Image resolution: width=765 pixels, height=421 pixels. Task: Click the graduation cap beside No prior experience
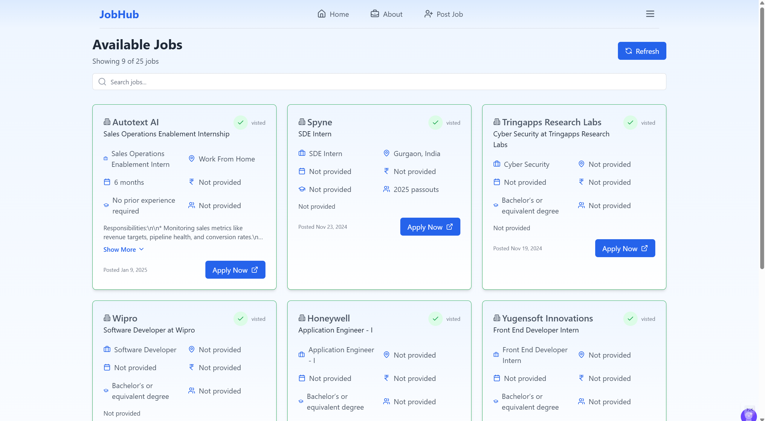106,205
